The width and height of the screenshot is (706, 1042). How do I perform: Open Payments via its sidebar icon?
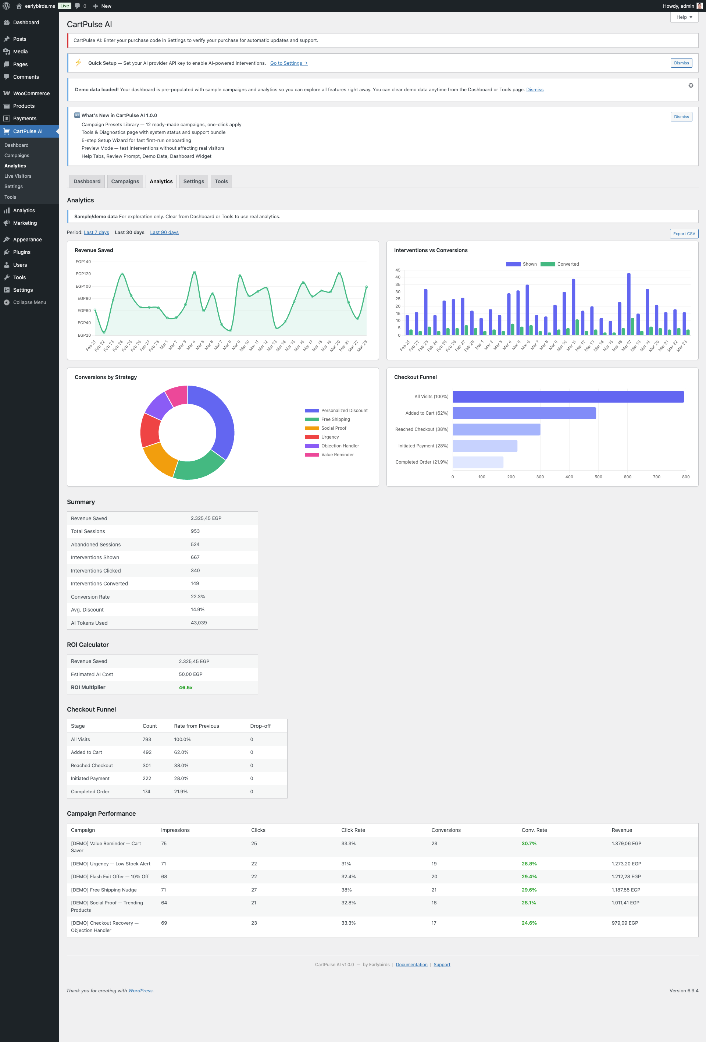[7, 118]
